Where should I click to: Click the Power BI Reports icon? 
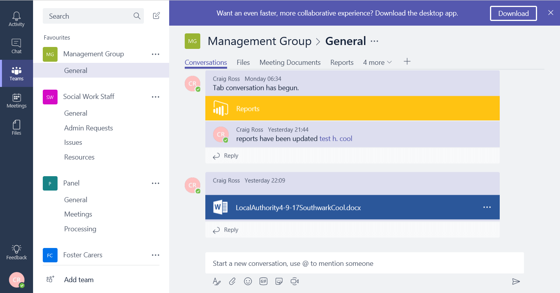(x=220, y=108)
